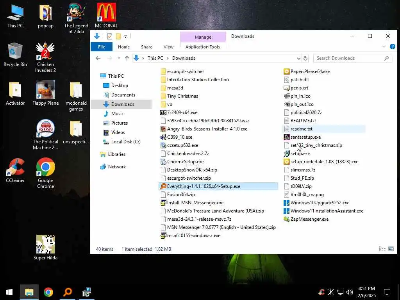Screen dimensions: 400x300
Task: Switch to the Share ribbon tab
Action: [x=147, y=47]
